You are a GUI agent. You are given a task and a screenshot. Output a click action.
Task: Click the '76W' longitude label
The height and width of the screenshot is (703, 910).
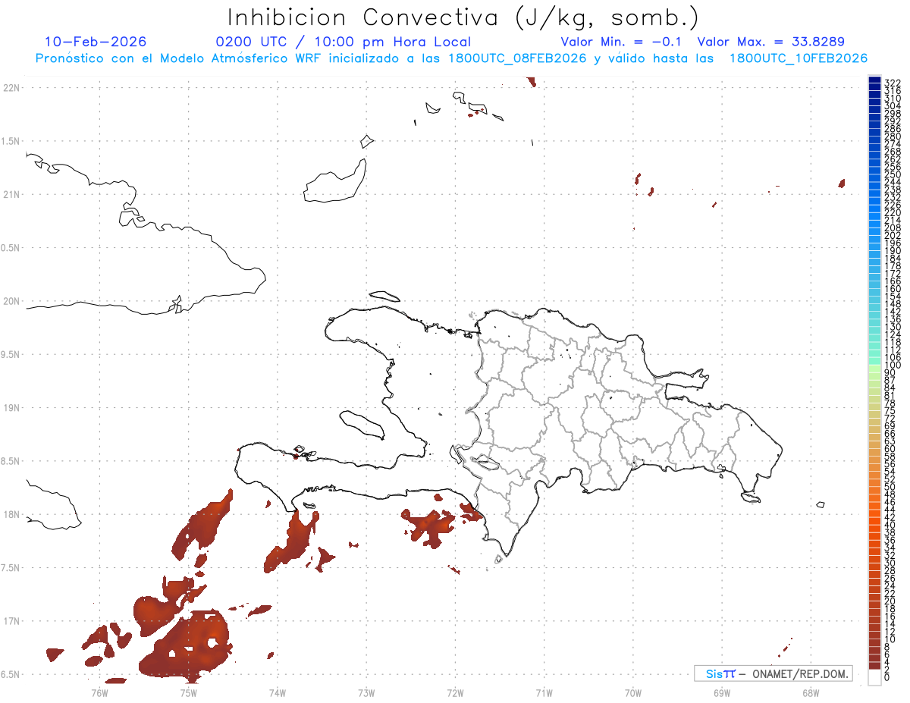click(99, 692)
